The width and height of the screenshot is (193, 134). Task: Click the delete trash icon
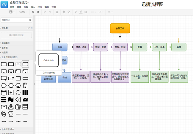click(x=57, y=12)
